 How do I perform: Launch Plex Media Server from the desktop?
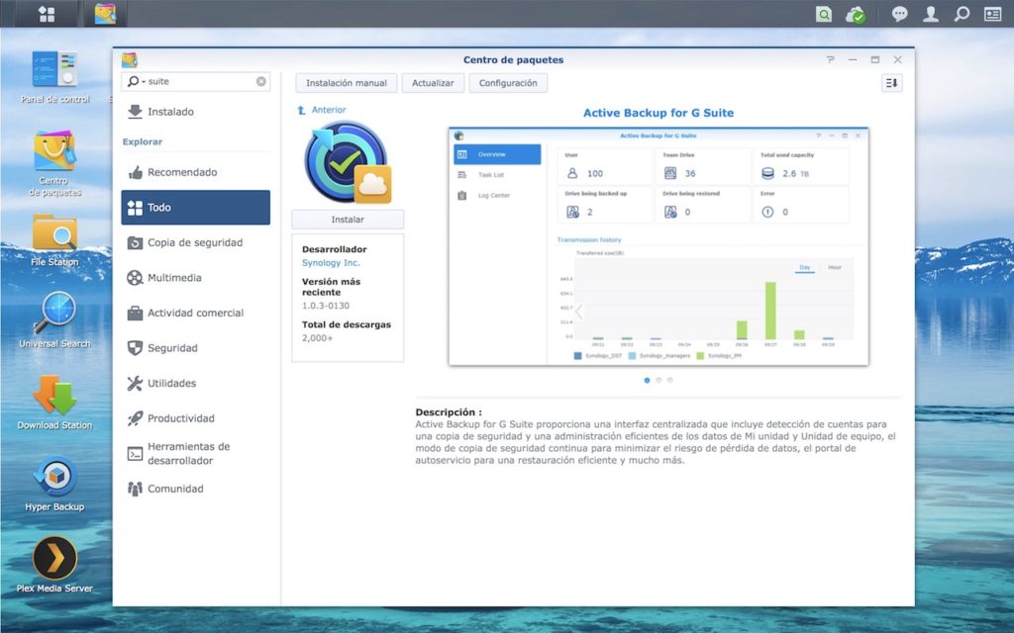(55, 565)
